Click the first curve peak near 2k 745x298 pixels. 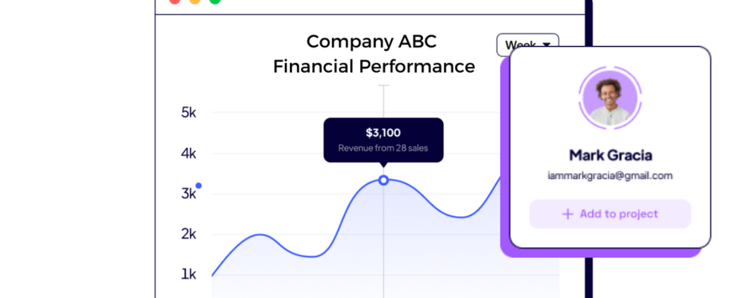click(261, 235)
